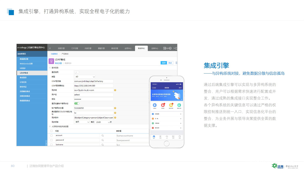Tap the phone's round home button
Viewport: 304px width, 170px height.
pyautogui.click(x=166, y=143)
